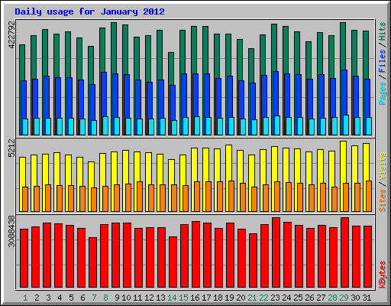Select the cyan Pages bar for day 23
Viewport: 391px width, 306px height.
[x=277, y=125]
